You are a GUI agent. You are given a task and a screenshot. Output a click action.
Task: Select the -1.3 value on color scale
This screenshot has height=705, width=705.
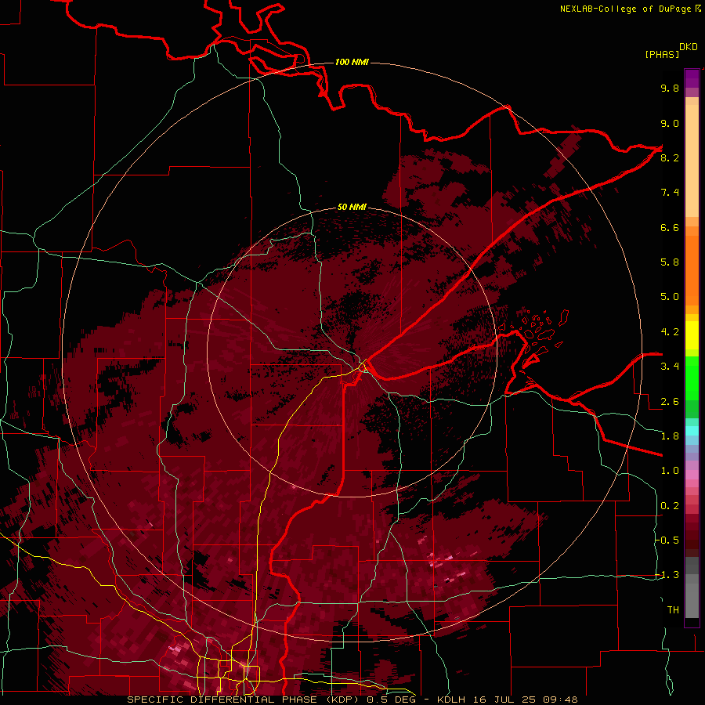pyautogui.click(x=667, y=575)
